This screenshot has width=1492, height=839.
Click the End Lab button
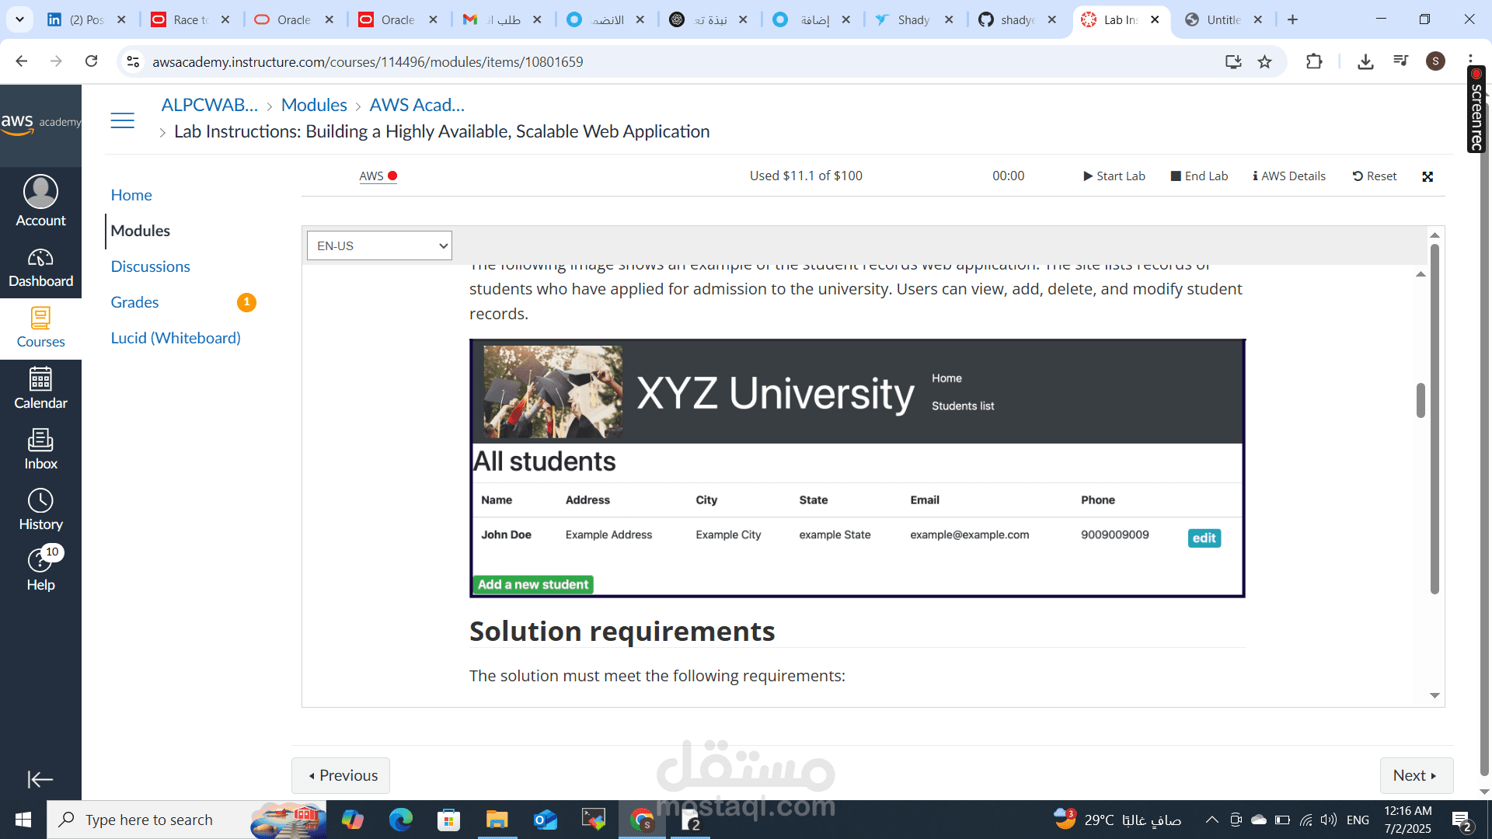coord(1199,176)
